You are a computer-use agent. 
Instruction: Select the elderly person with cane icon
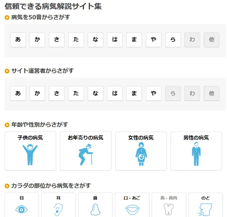(x=85, y=154)
